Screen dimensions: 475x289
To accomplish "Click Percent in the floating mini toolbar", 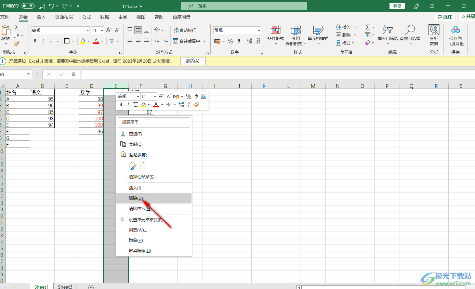I will [189, 96].
